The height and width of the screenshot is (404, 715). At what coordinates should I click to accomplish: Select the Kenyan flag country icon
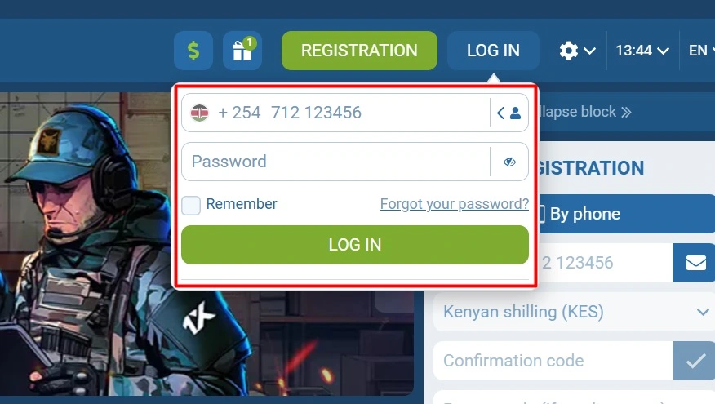tap(200, 113)
